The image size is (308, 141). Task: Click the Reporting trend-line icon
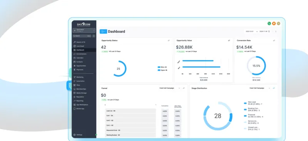click(74, 101)
